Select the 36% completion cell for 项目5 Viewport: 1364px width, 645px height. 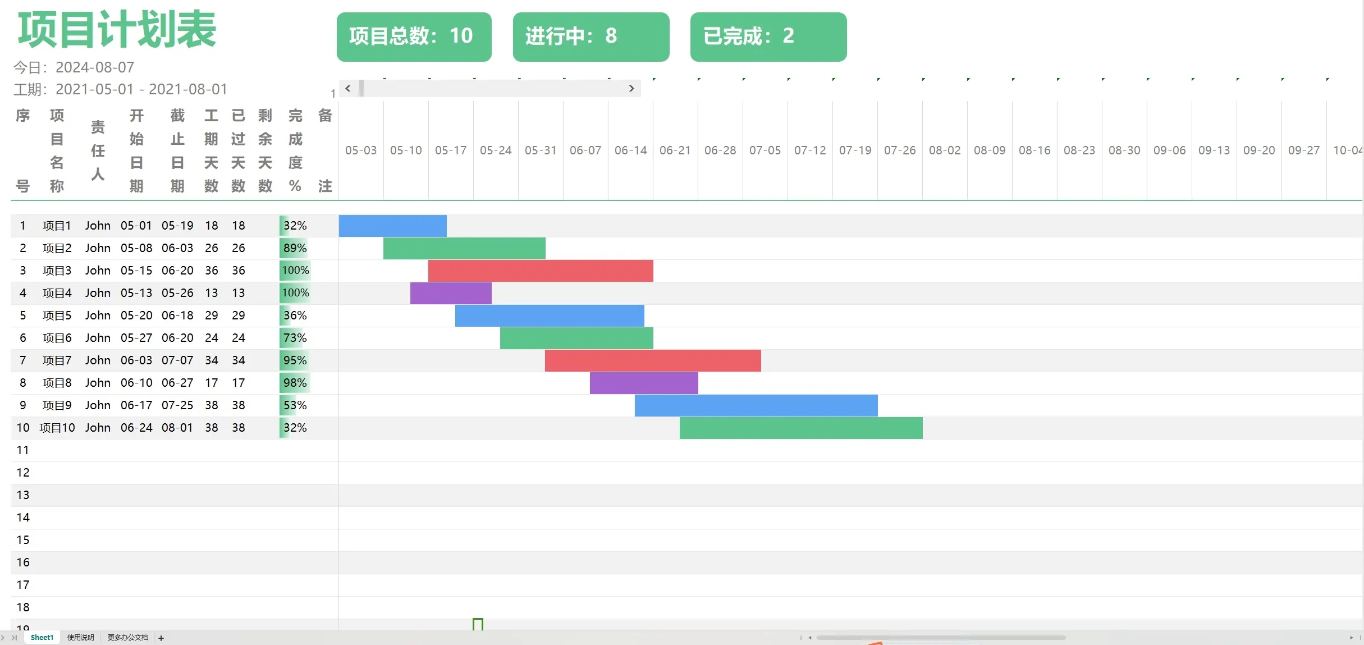(x=295, y=315)
